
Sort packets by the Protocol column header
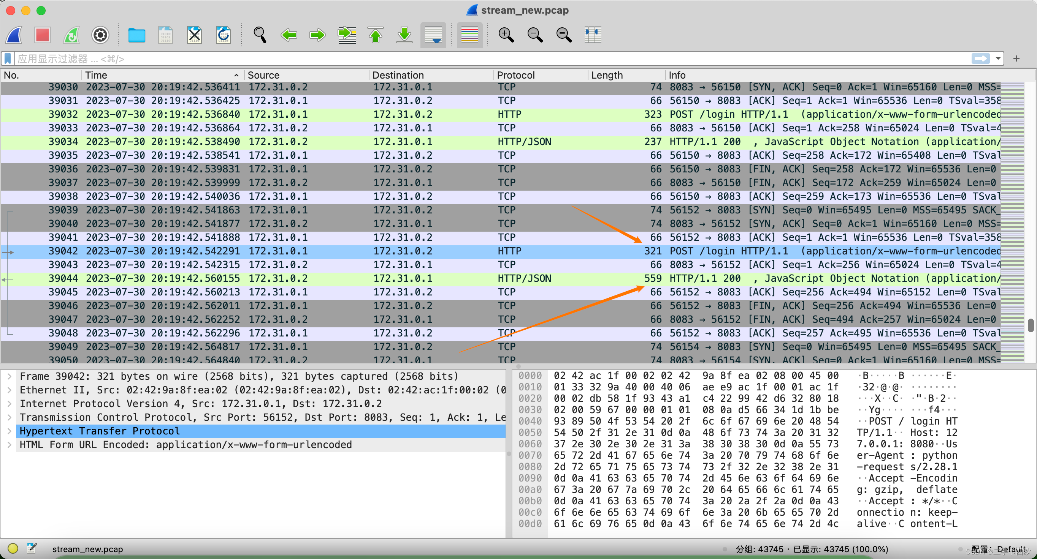pos(516,75)
